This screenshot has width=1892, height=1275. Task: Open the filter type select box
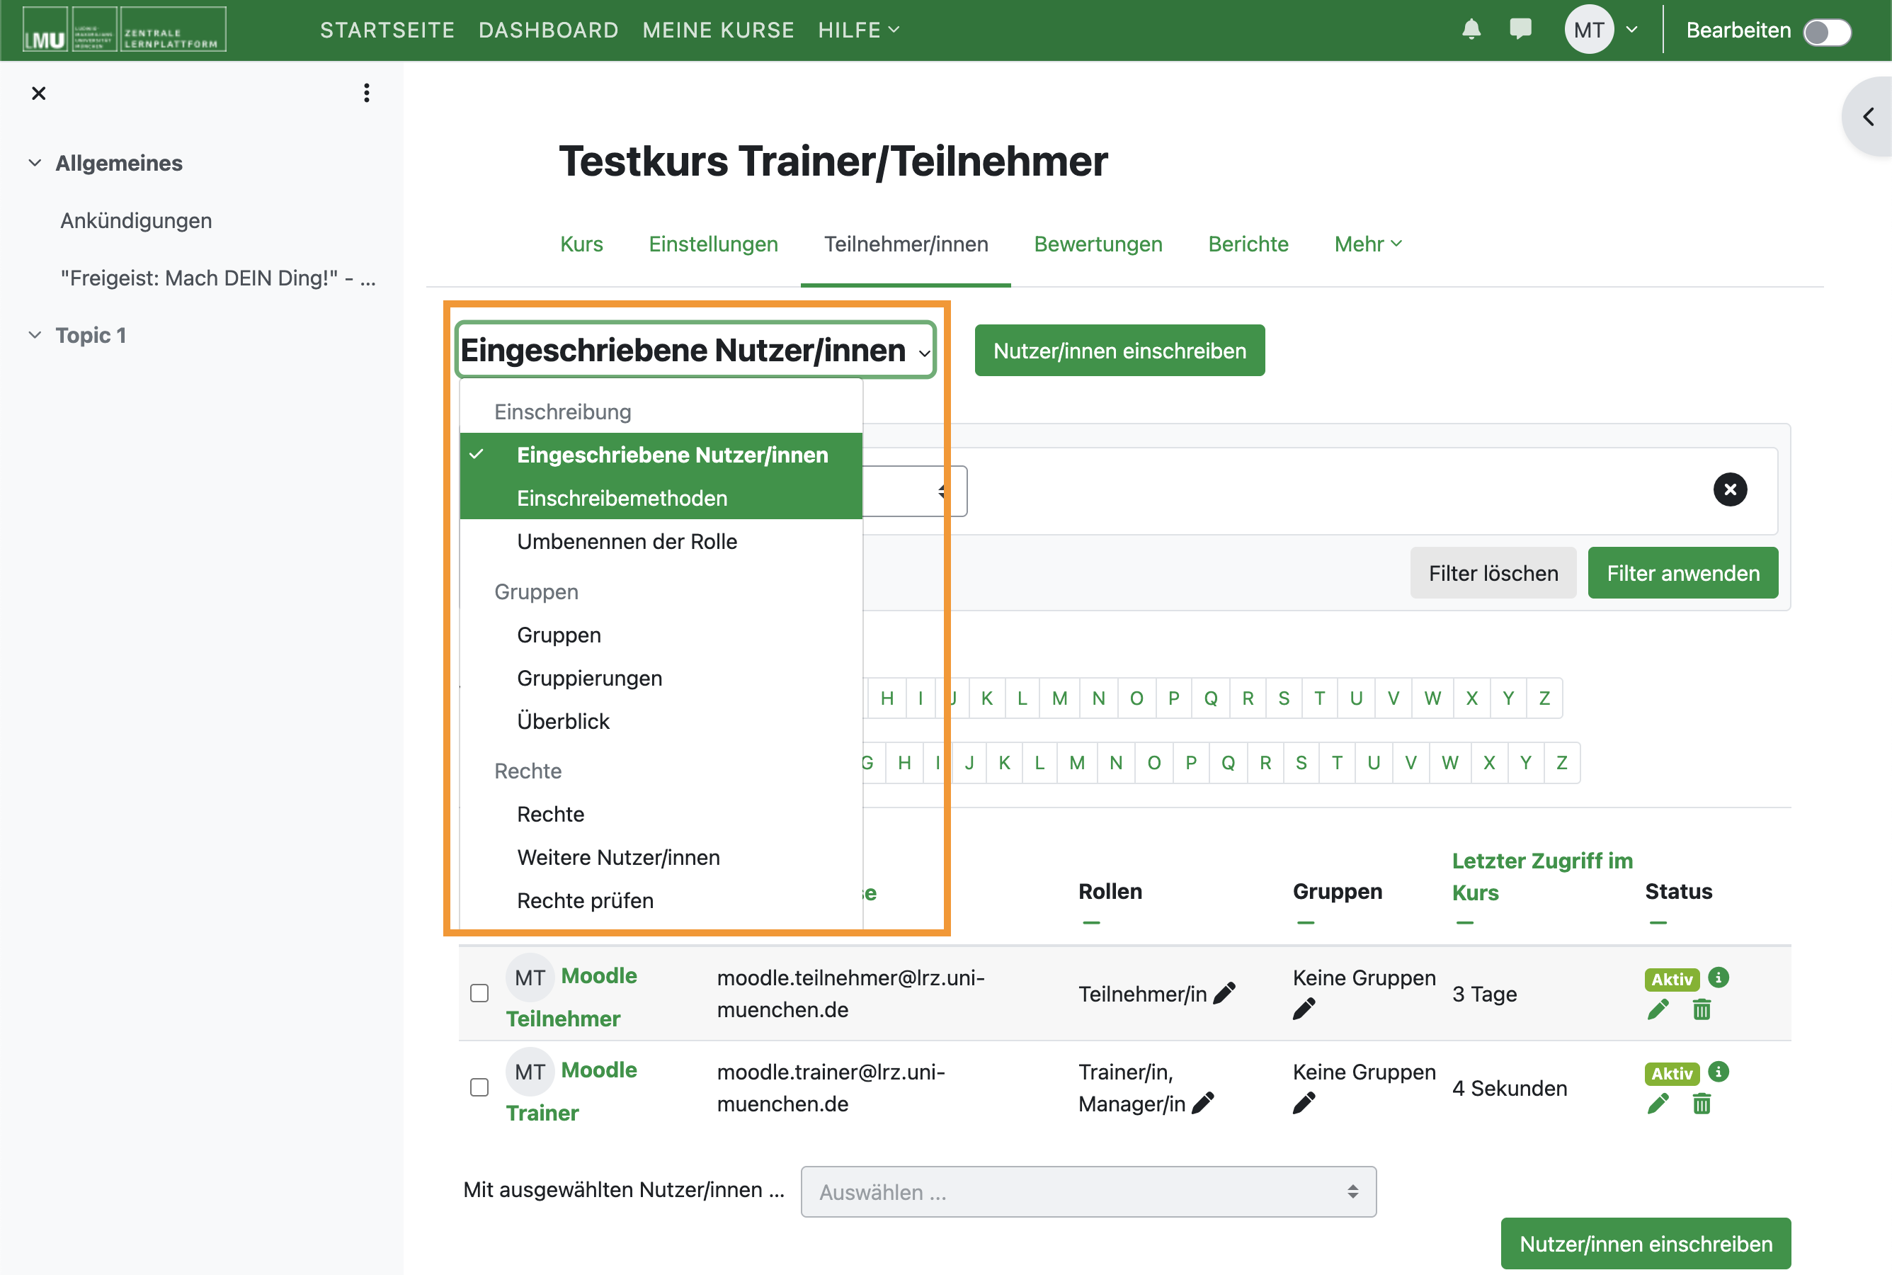[915, 490]
